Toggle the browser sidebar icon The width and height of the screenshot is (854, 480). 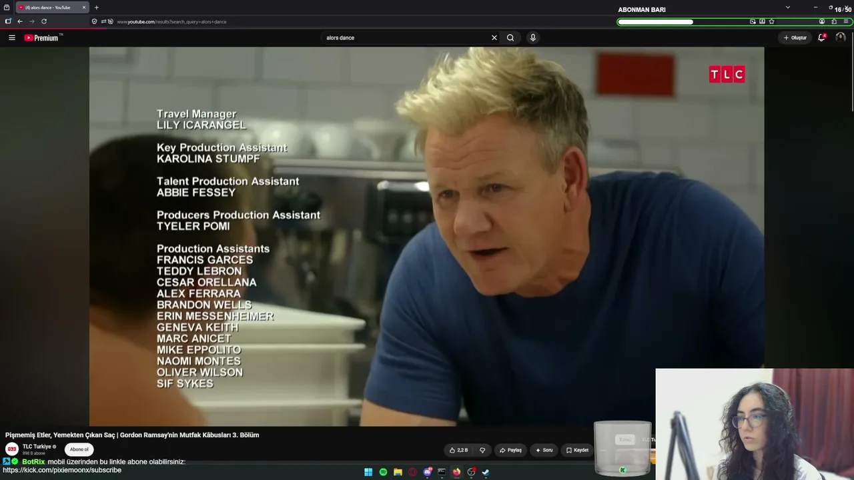tap(8, 21)
